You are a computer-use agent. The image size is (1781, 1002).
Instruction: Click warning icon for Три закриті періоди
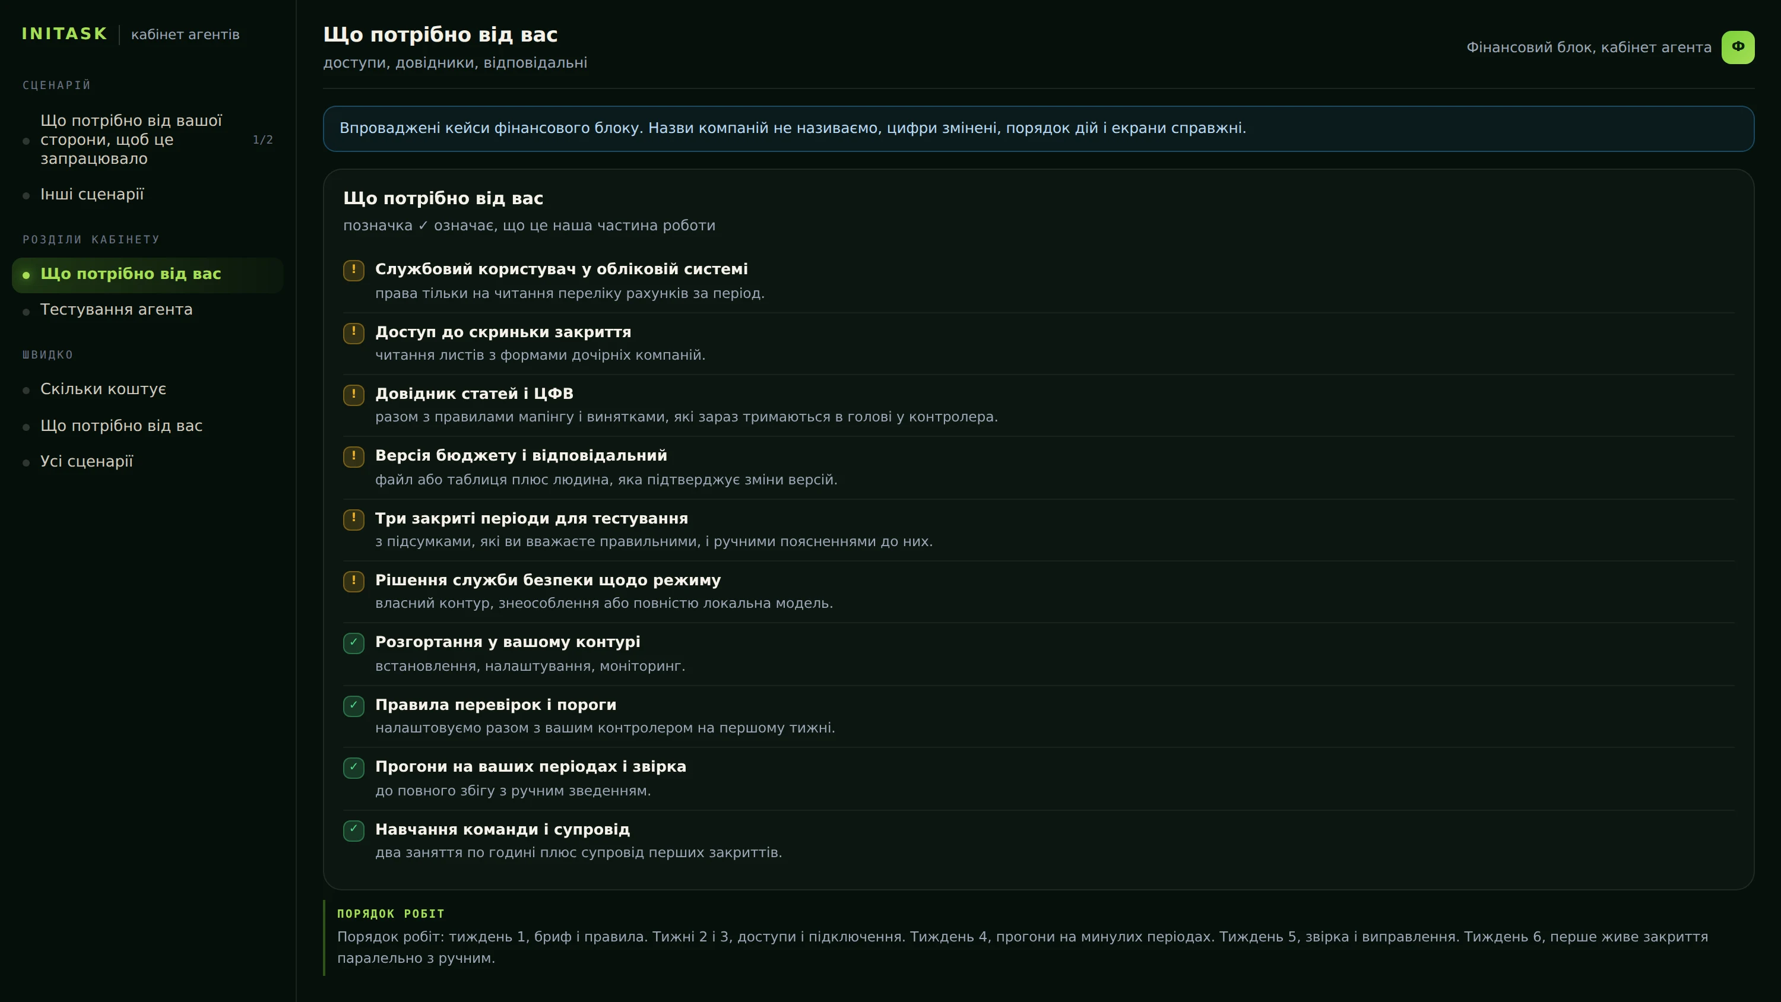pyautogui.click(x=353, y=519)
